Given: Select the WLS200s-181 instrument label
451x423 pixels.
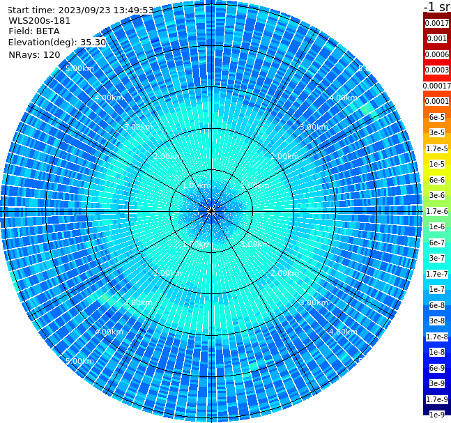Looking at the screenshot, I should tap(40, 21).
